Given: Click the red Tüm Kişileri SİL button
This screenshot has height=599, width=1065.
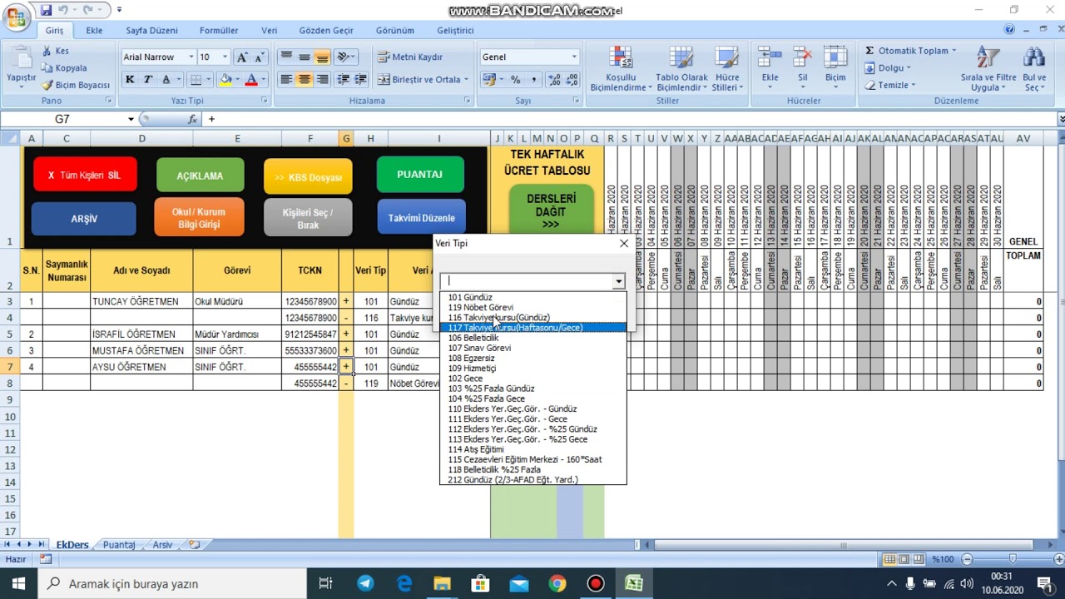Looking at the screenshot, I should (85, 176).
